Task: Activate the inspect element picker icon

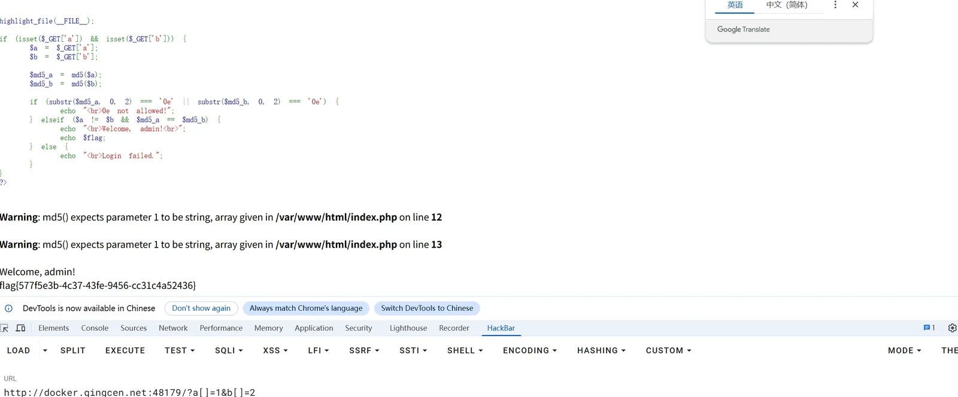Action: [x=4, y=328]
